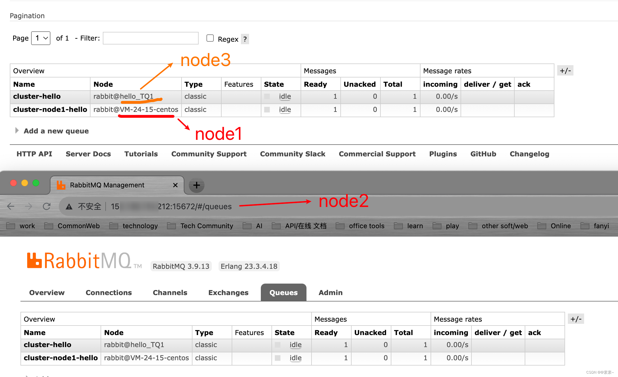Toggle lower table columns with +/-
This screenshot has height=377, width=618.
click(x=576, y=319)
